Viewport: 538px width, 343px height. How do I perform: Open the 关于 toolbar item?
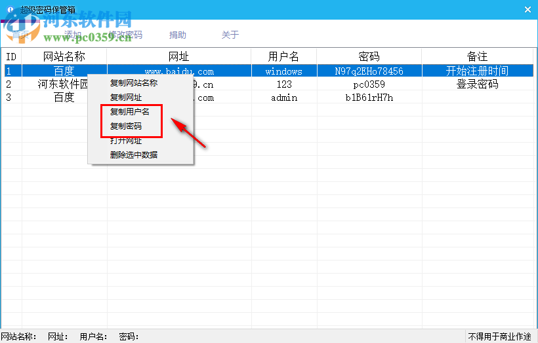pos(230,35)
